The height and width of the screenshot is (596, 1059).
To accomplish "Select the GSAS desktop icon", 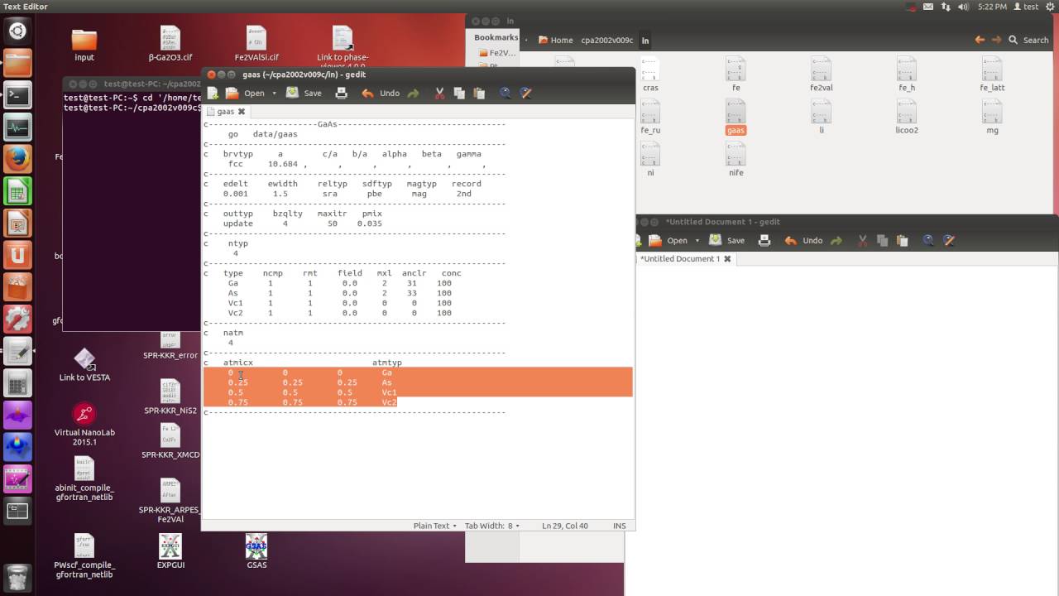I will point(256,551).
